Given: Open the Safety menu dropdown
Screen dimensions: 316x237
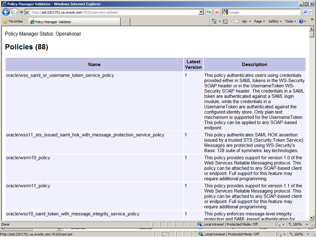Looking at the screenshot, I should [x=275, y=22].
